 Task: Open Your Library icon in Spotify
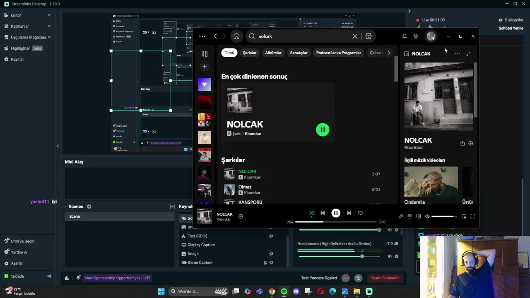pos(204,54)
